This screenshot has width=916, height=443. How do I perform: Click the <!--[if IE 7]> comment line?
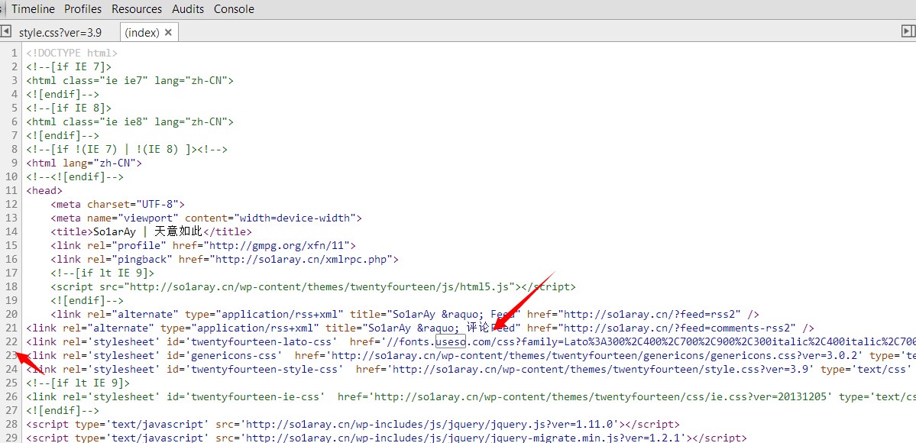(69, 66)
